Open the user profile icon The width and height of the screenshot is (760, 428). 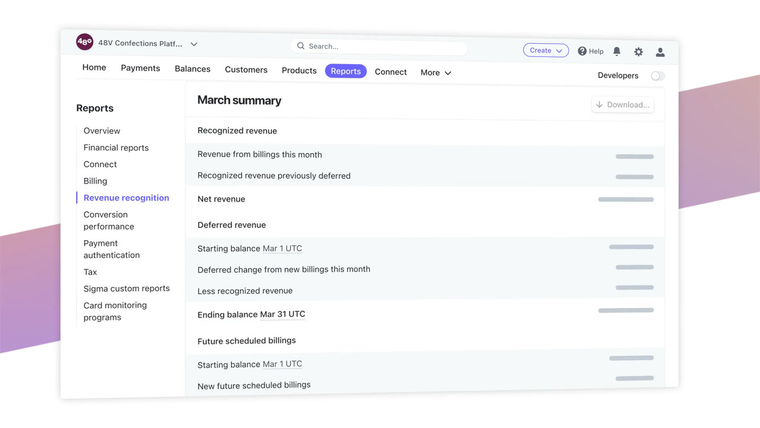tap(660, 52)
